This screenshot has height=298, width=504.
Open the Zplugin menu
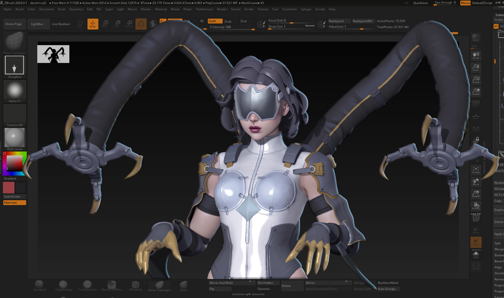point(306,9)
